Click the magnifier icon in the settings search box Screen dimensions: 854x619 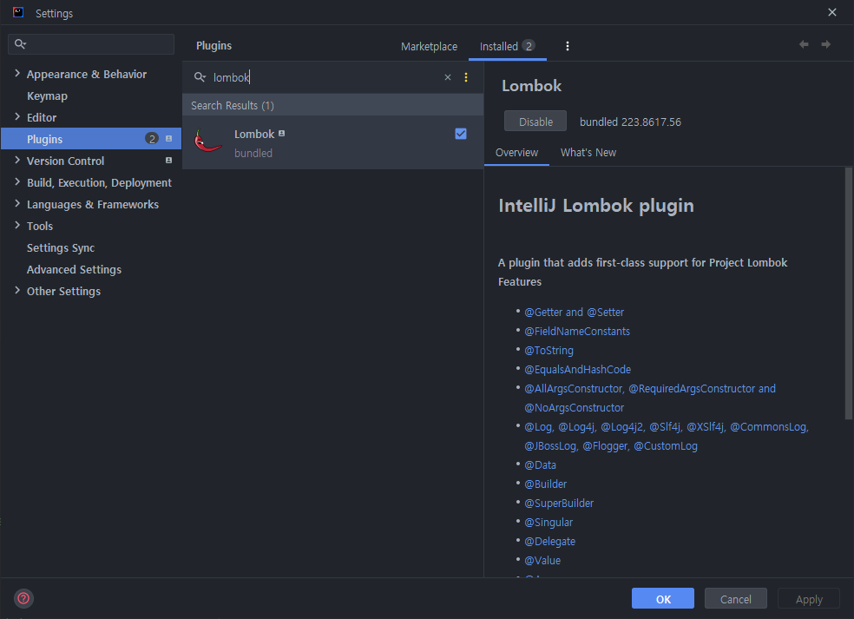20,43
